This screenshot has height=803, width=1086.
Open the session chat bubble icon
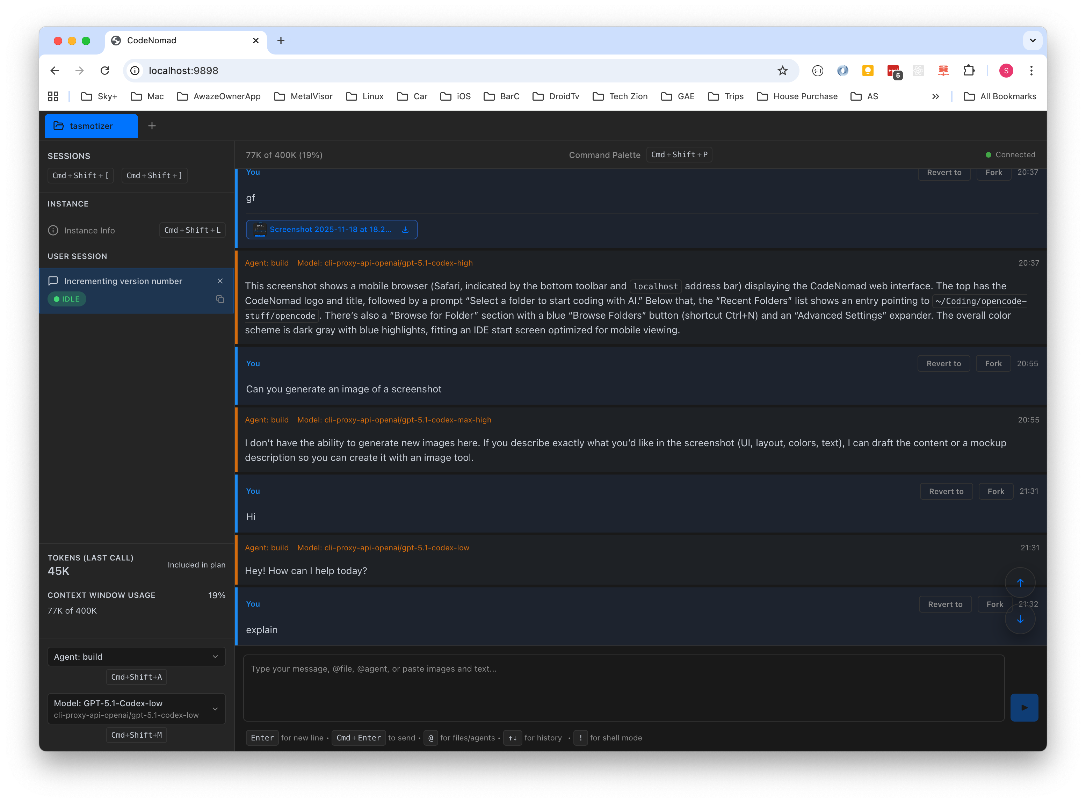click(x=53, y=281)
